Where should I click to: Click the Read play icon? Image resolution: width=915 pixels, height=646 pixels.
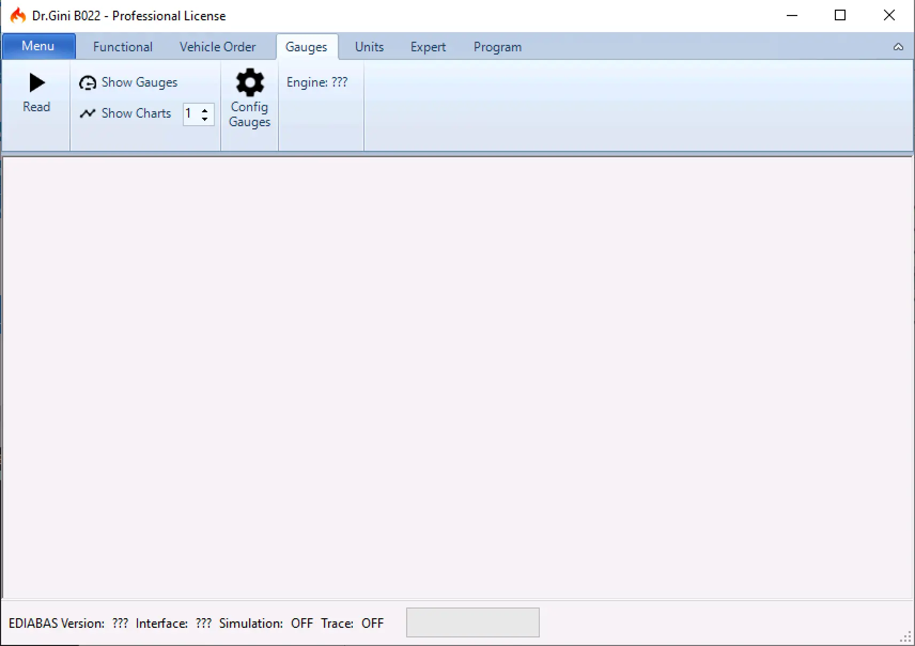pos(36,83)
